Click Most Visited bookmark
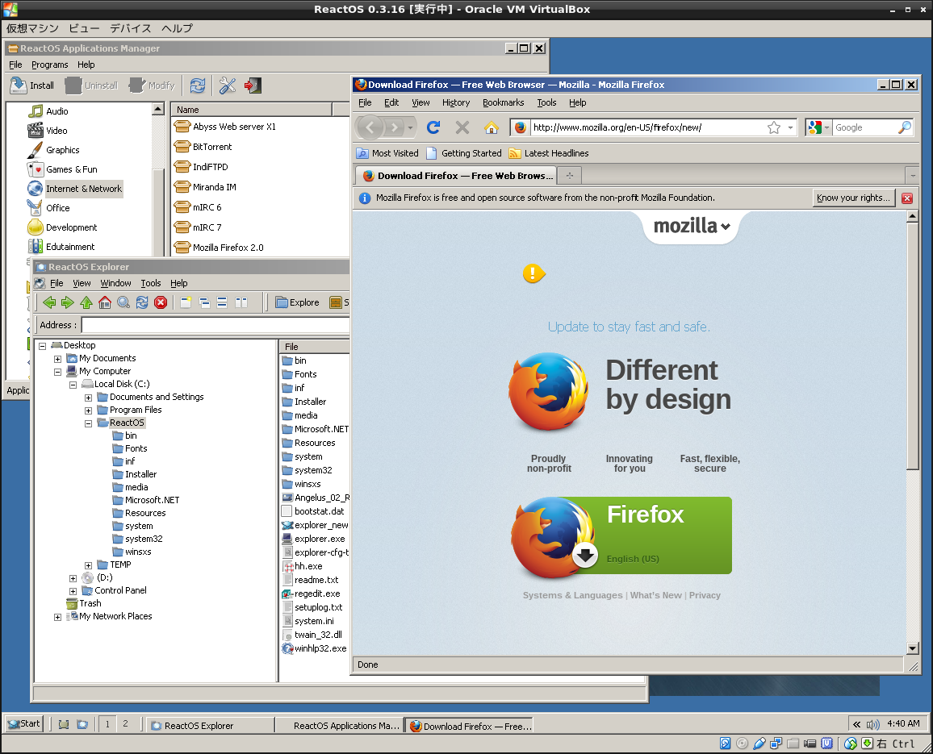 point(387,153)
